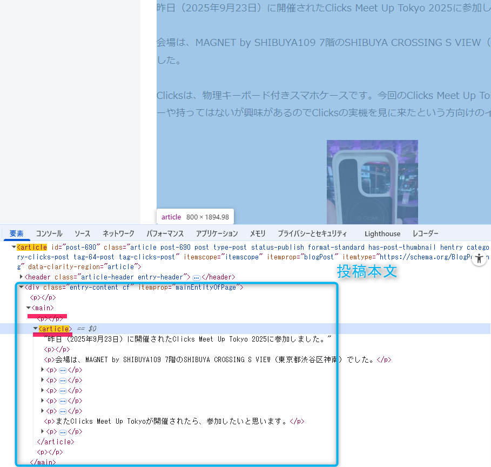
Task: Expand the last collapsed p node before /article
Action: 42,431
